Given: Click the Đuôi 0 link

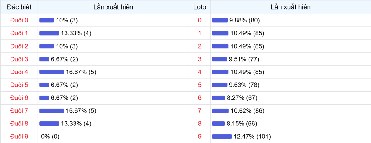Looking at the screenshot, I should 19,20.
